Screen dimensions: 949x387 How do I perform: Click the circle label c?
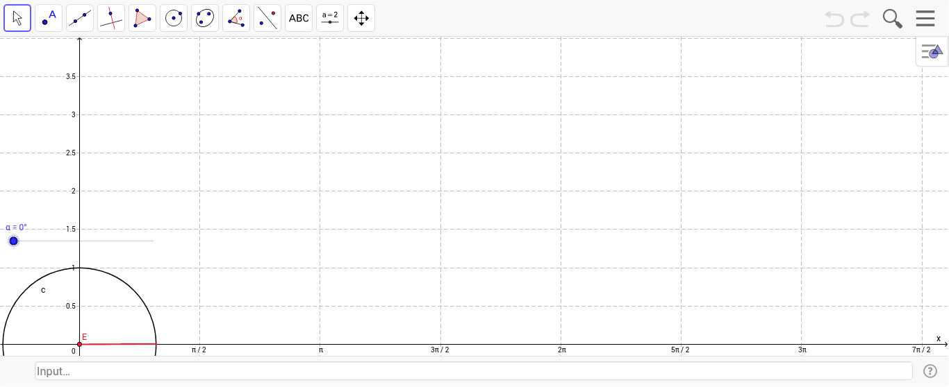pyautogui.click(x=43, y=290)
